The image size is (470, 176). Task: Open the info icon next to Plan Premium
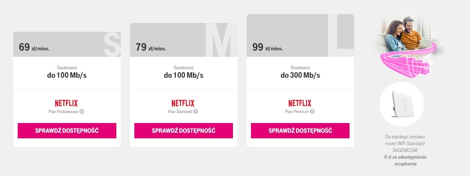[312, 112]
